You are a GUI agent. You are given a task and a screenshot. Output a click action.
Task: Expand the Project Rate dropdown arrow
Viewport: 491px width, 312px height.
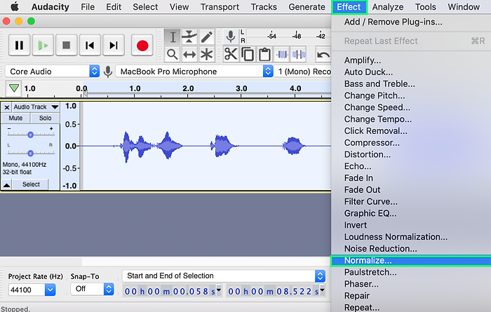coord(50,290)
